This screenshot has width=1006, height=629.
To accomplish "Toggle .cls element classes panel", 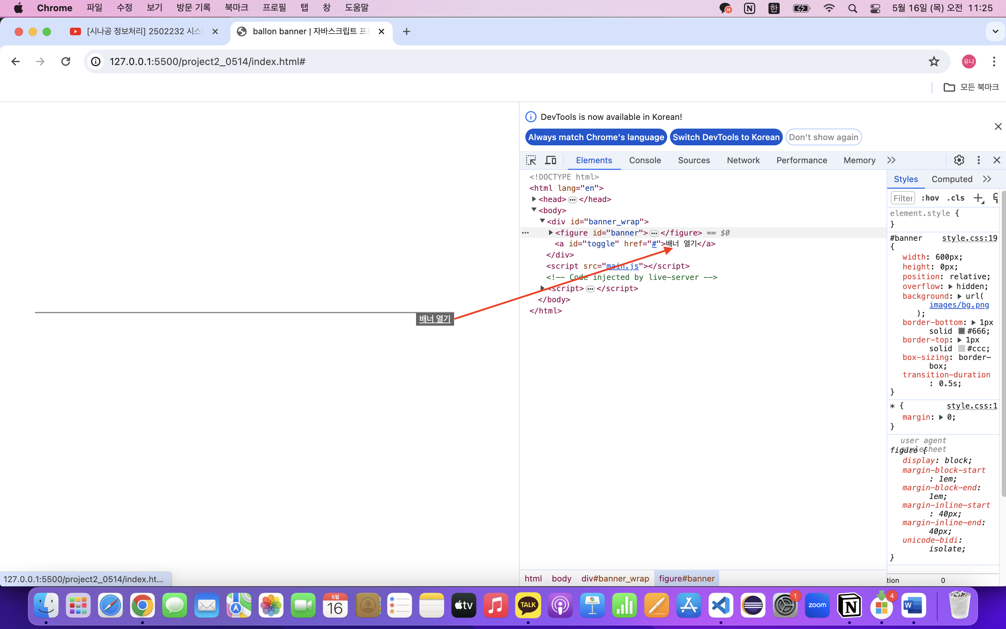I will (x=955, y=198).
